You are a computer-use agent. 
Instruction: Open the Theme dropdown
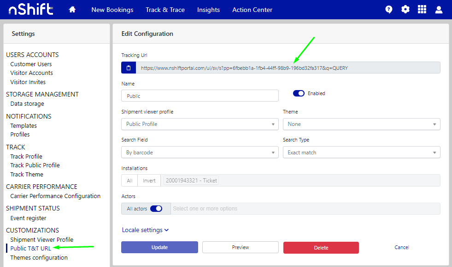click(x=361, y=124)
